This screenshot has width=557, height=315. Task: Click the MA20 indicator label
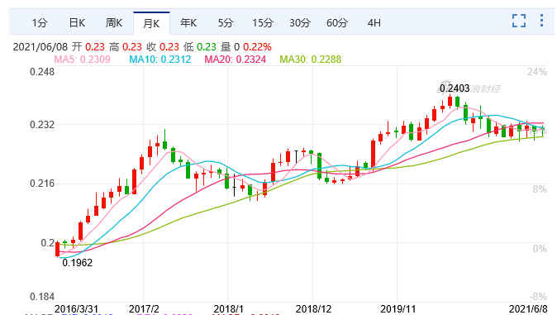236,59
